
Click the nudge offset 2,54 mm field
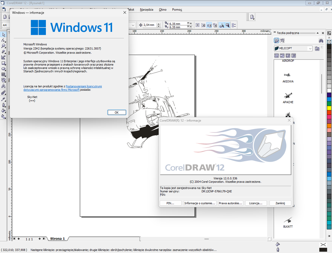pos(150,25)
